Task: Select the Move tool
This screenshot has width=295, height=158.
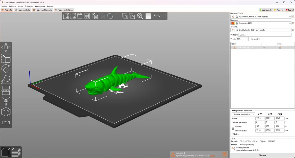Action: [x=6, y=48]
